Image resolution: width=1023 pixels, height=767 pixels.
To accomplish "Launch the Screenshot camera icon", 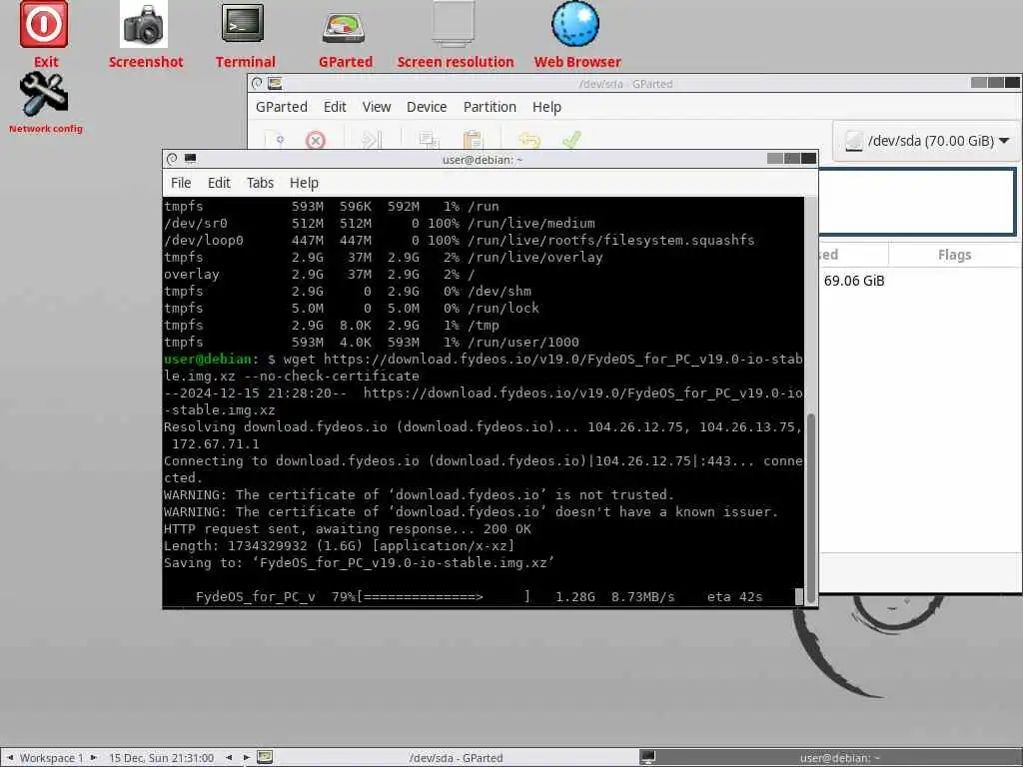I will tap(144, 25).
